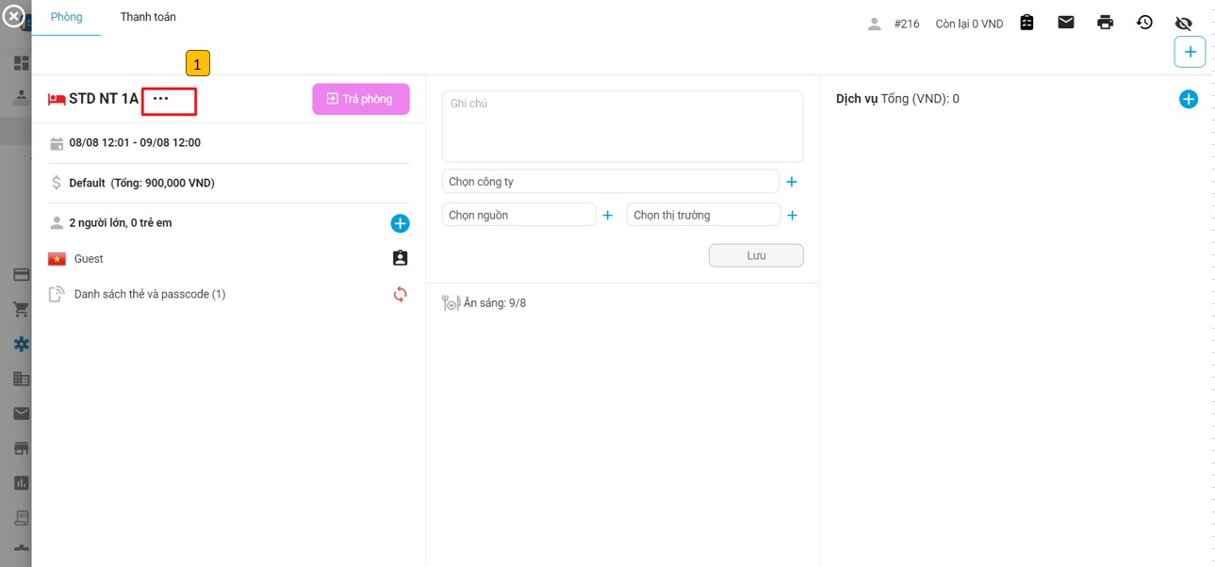Click inside the Ghi chú notes field

[622, 127]
